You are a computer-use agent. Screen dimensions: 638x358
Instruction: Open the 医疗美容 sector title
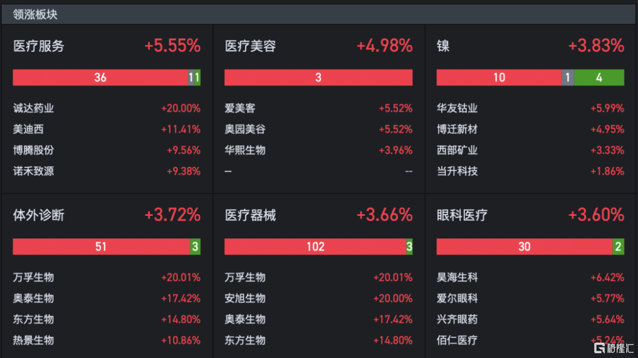250,46
